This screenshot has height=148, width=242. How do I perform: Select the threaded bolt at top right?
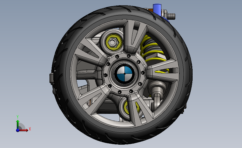171,16
